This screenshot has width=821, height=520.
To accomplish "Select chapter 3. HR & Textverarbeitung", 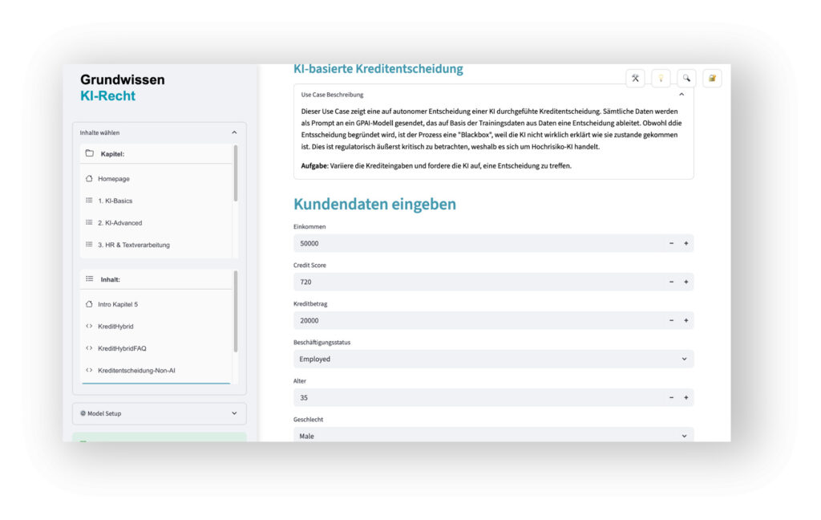I will tap(133, 245).
